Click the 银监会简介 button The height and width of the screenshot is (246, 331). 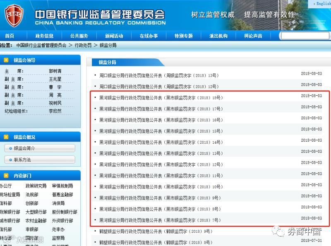pyautogui.click(x=40, y=148)
